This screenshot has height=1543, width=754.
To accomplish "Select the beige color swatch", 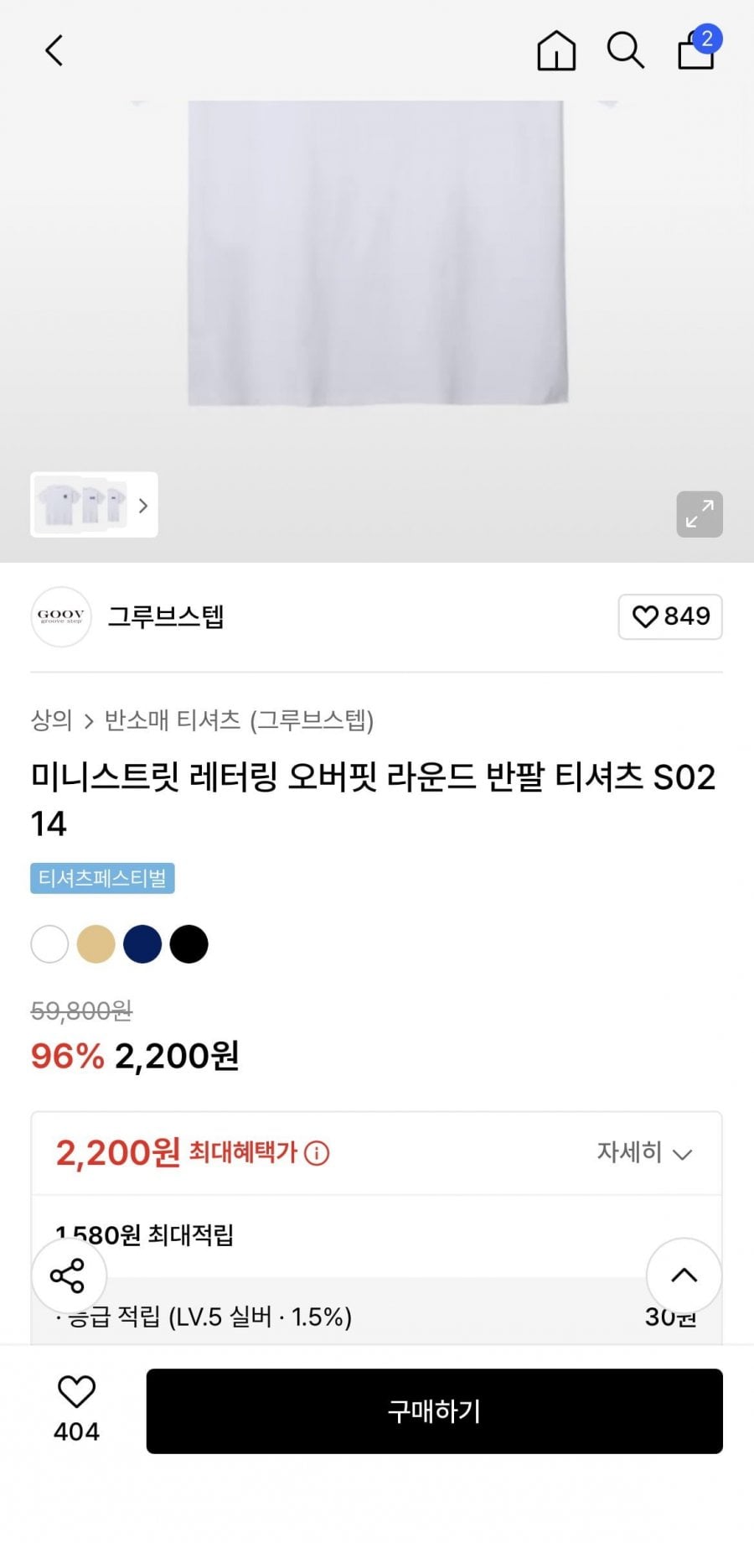I will coord(96,944).
